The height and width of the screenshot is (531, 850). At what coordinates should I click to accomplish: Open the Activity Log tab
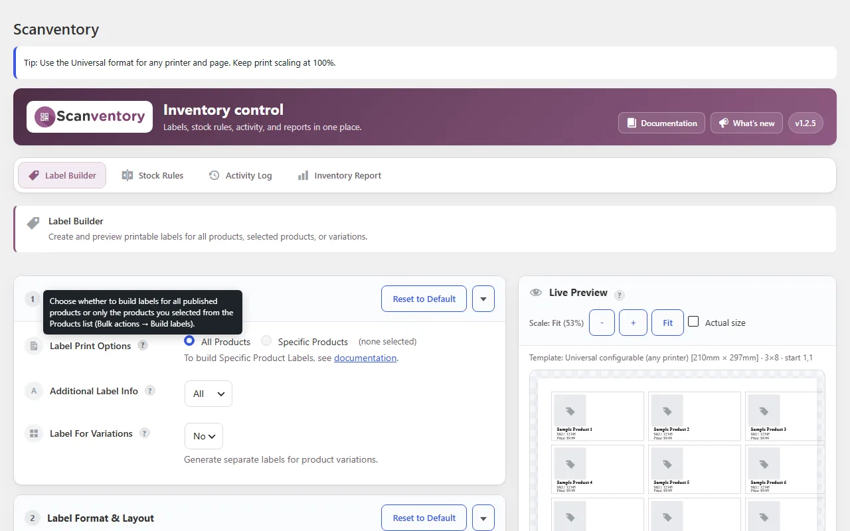(240, 175)
